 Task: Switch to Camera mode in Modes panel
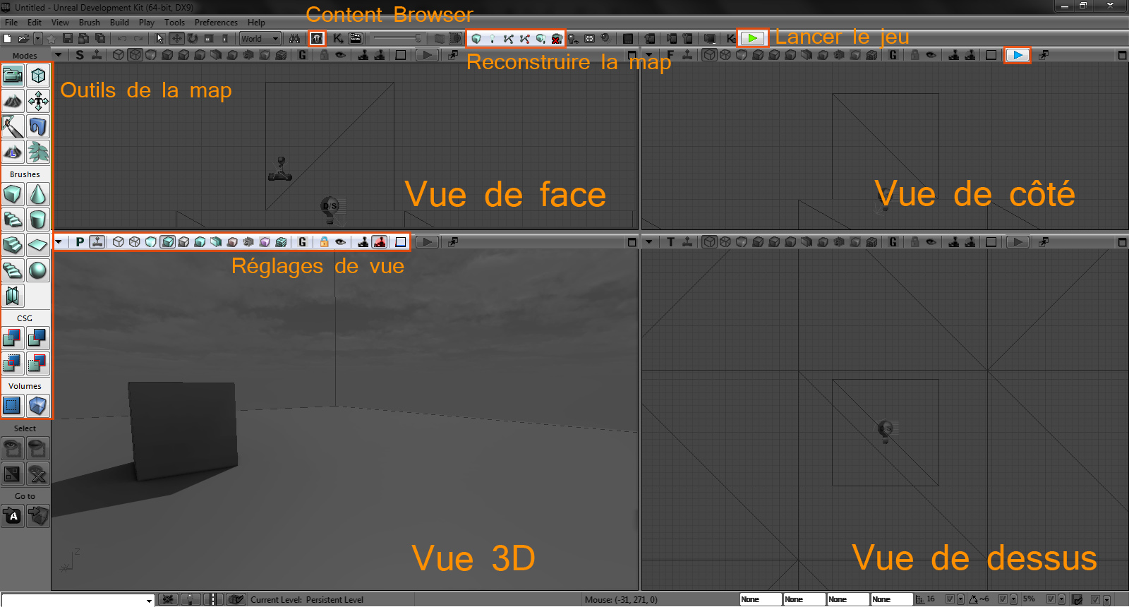[13, 76]
